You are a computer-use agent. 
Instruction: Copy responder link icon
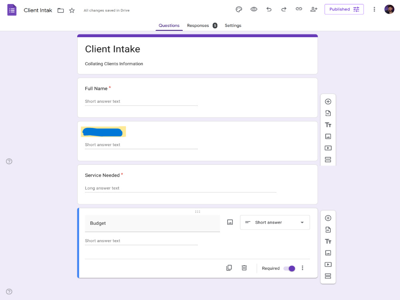(x=299, y=9)
